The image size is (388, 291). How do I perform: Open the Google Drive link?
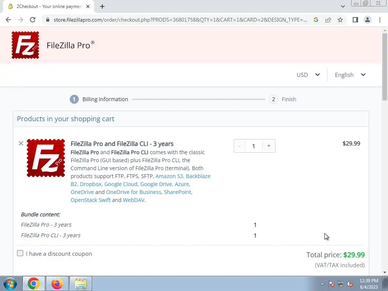(x=156, y=184)
